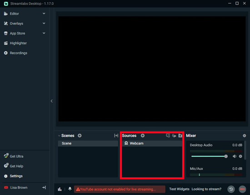
Task: Click the video preview area
Action: pyautogui.click(x=152, y=69)
